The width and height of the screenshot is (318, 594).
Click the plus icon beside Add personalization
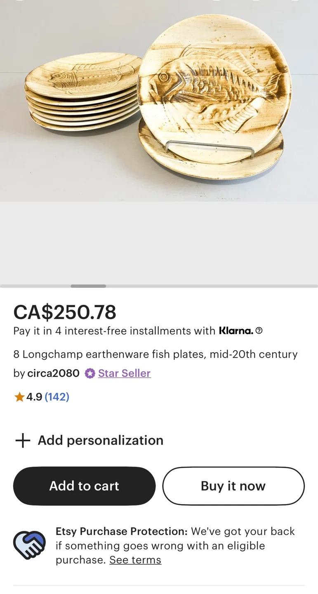22,440
